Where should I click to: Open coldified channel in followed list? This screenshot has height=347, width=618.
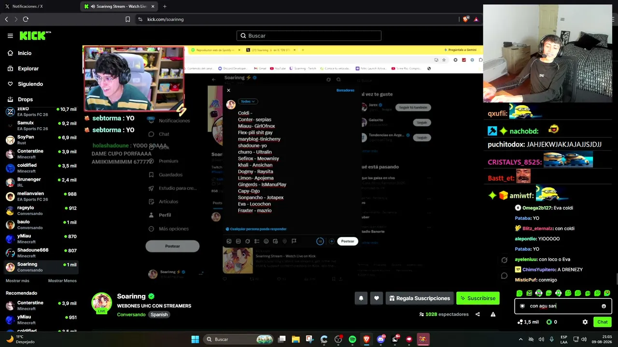[x=41, y=168]
